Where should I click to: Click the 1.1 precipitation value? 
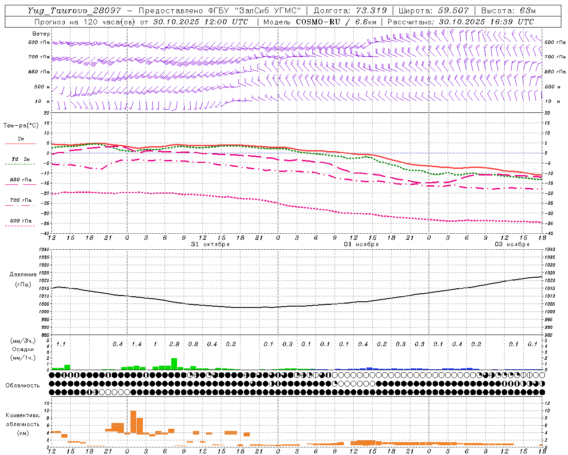point(61,344)
